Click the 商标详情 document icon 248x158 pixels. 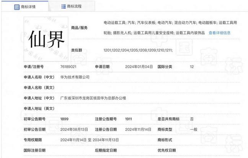[x=17, y=7]
